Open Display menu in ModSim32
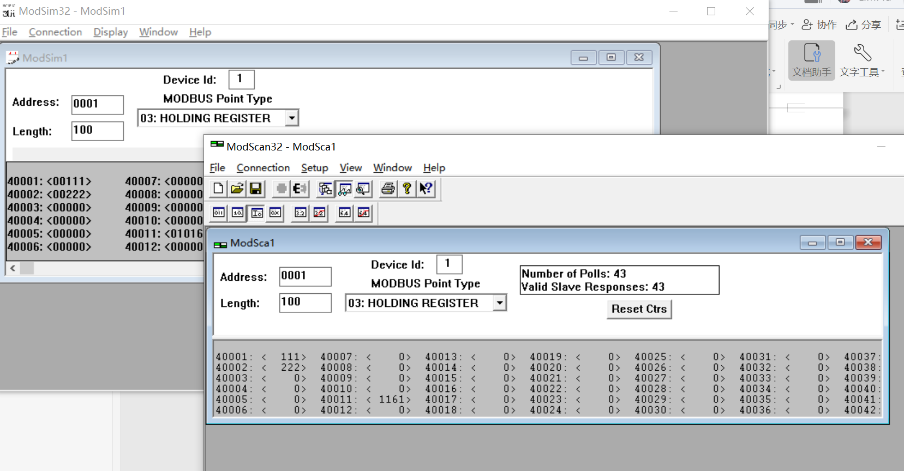This screenshot has width=904, height=471. click(x=111, y=32)
